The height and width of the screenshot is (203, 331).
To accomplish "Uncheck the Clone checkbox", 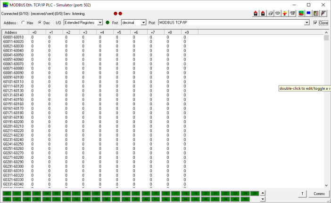I will pos(315,23).
